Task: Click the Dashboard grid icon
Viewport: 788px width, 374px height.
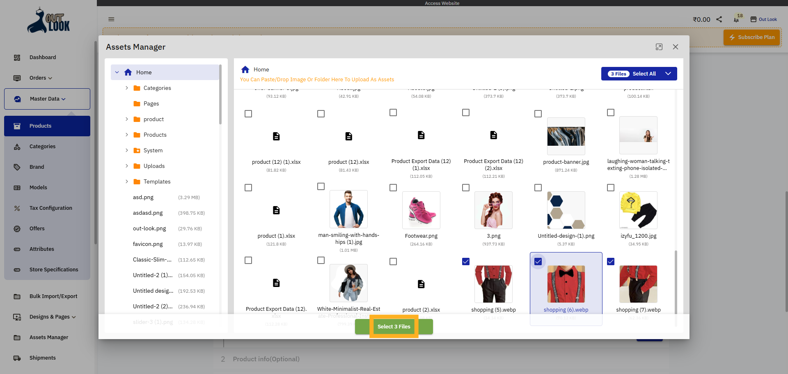Action: click(x=17, y=57)
